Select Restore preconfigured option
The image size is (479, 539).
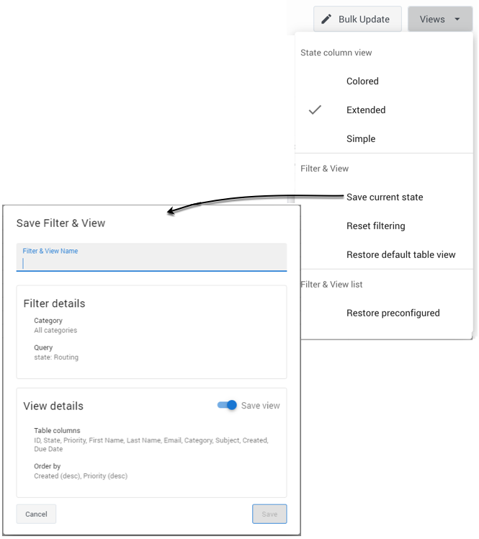(393, 313)
